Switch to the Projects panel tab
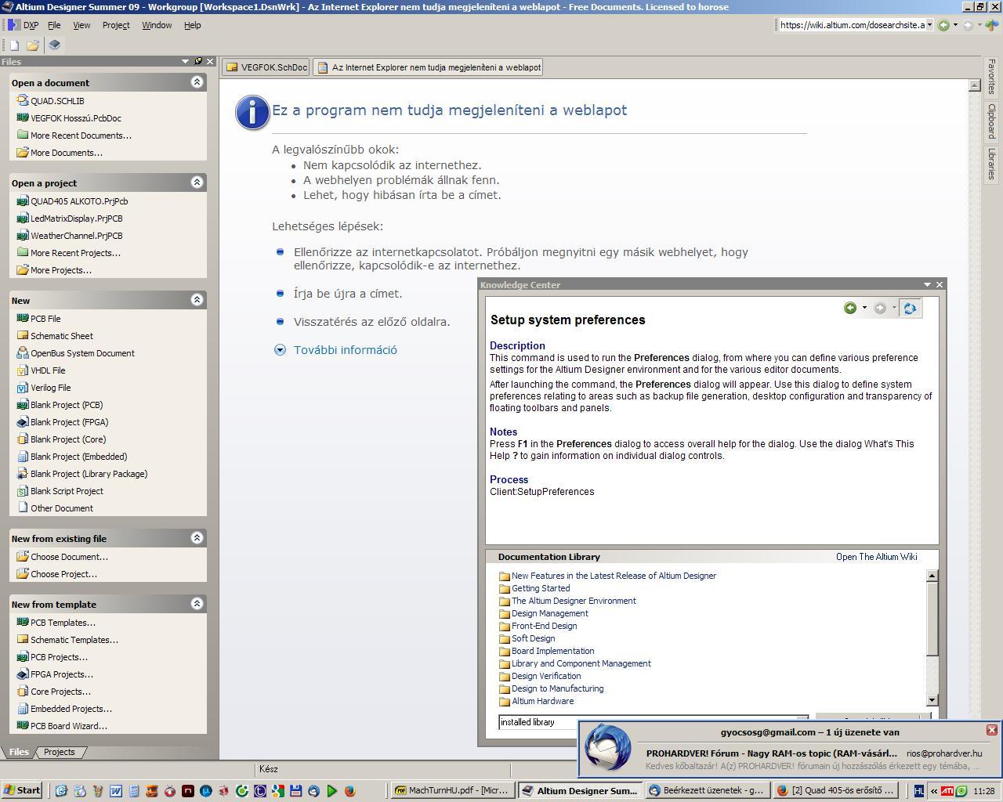This screenshot has height=802, width=1003. pos(60,752)
